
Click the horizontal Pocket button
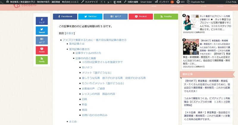(140, 17)
